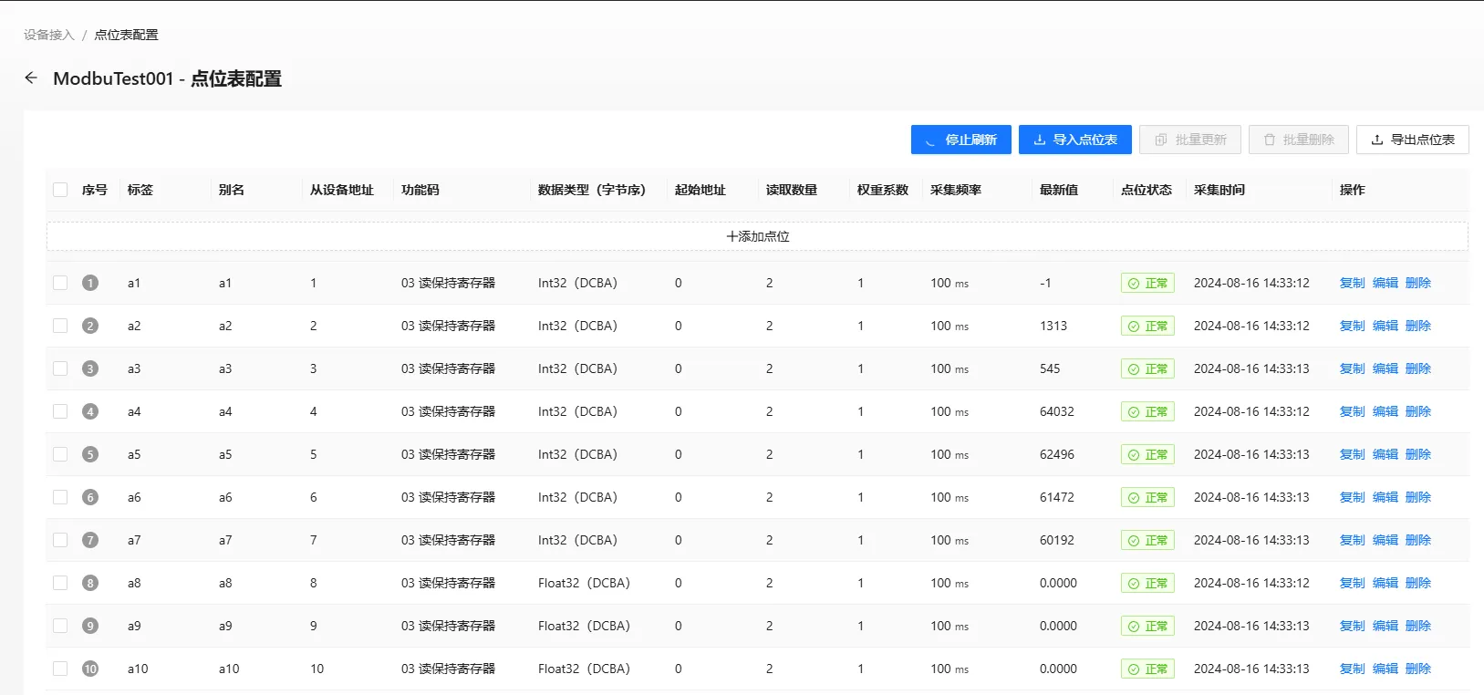
Task: Click the 批量更新 button
Action: [1189, 140]
